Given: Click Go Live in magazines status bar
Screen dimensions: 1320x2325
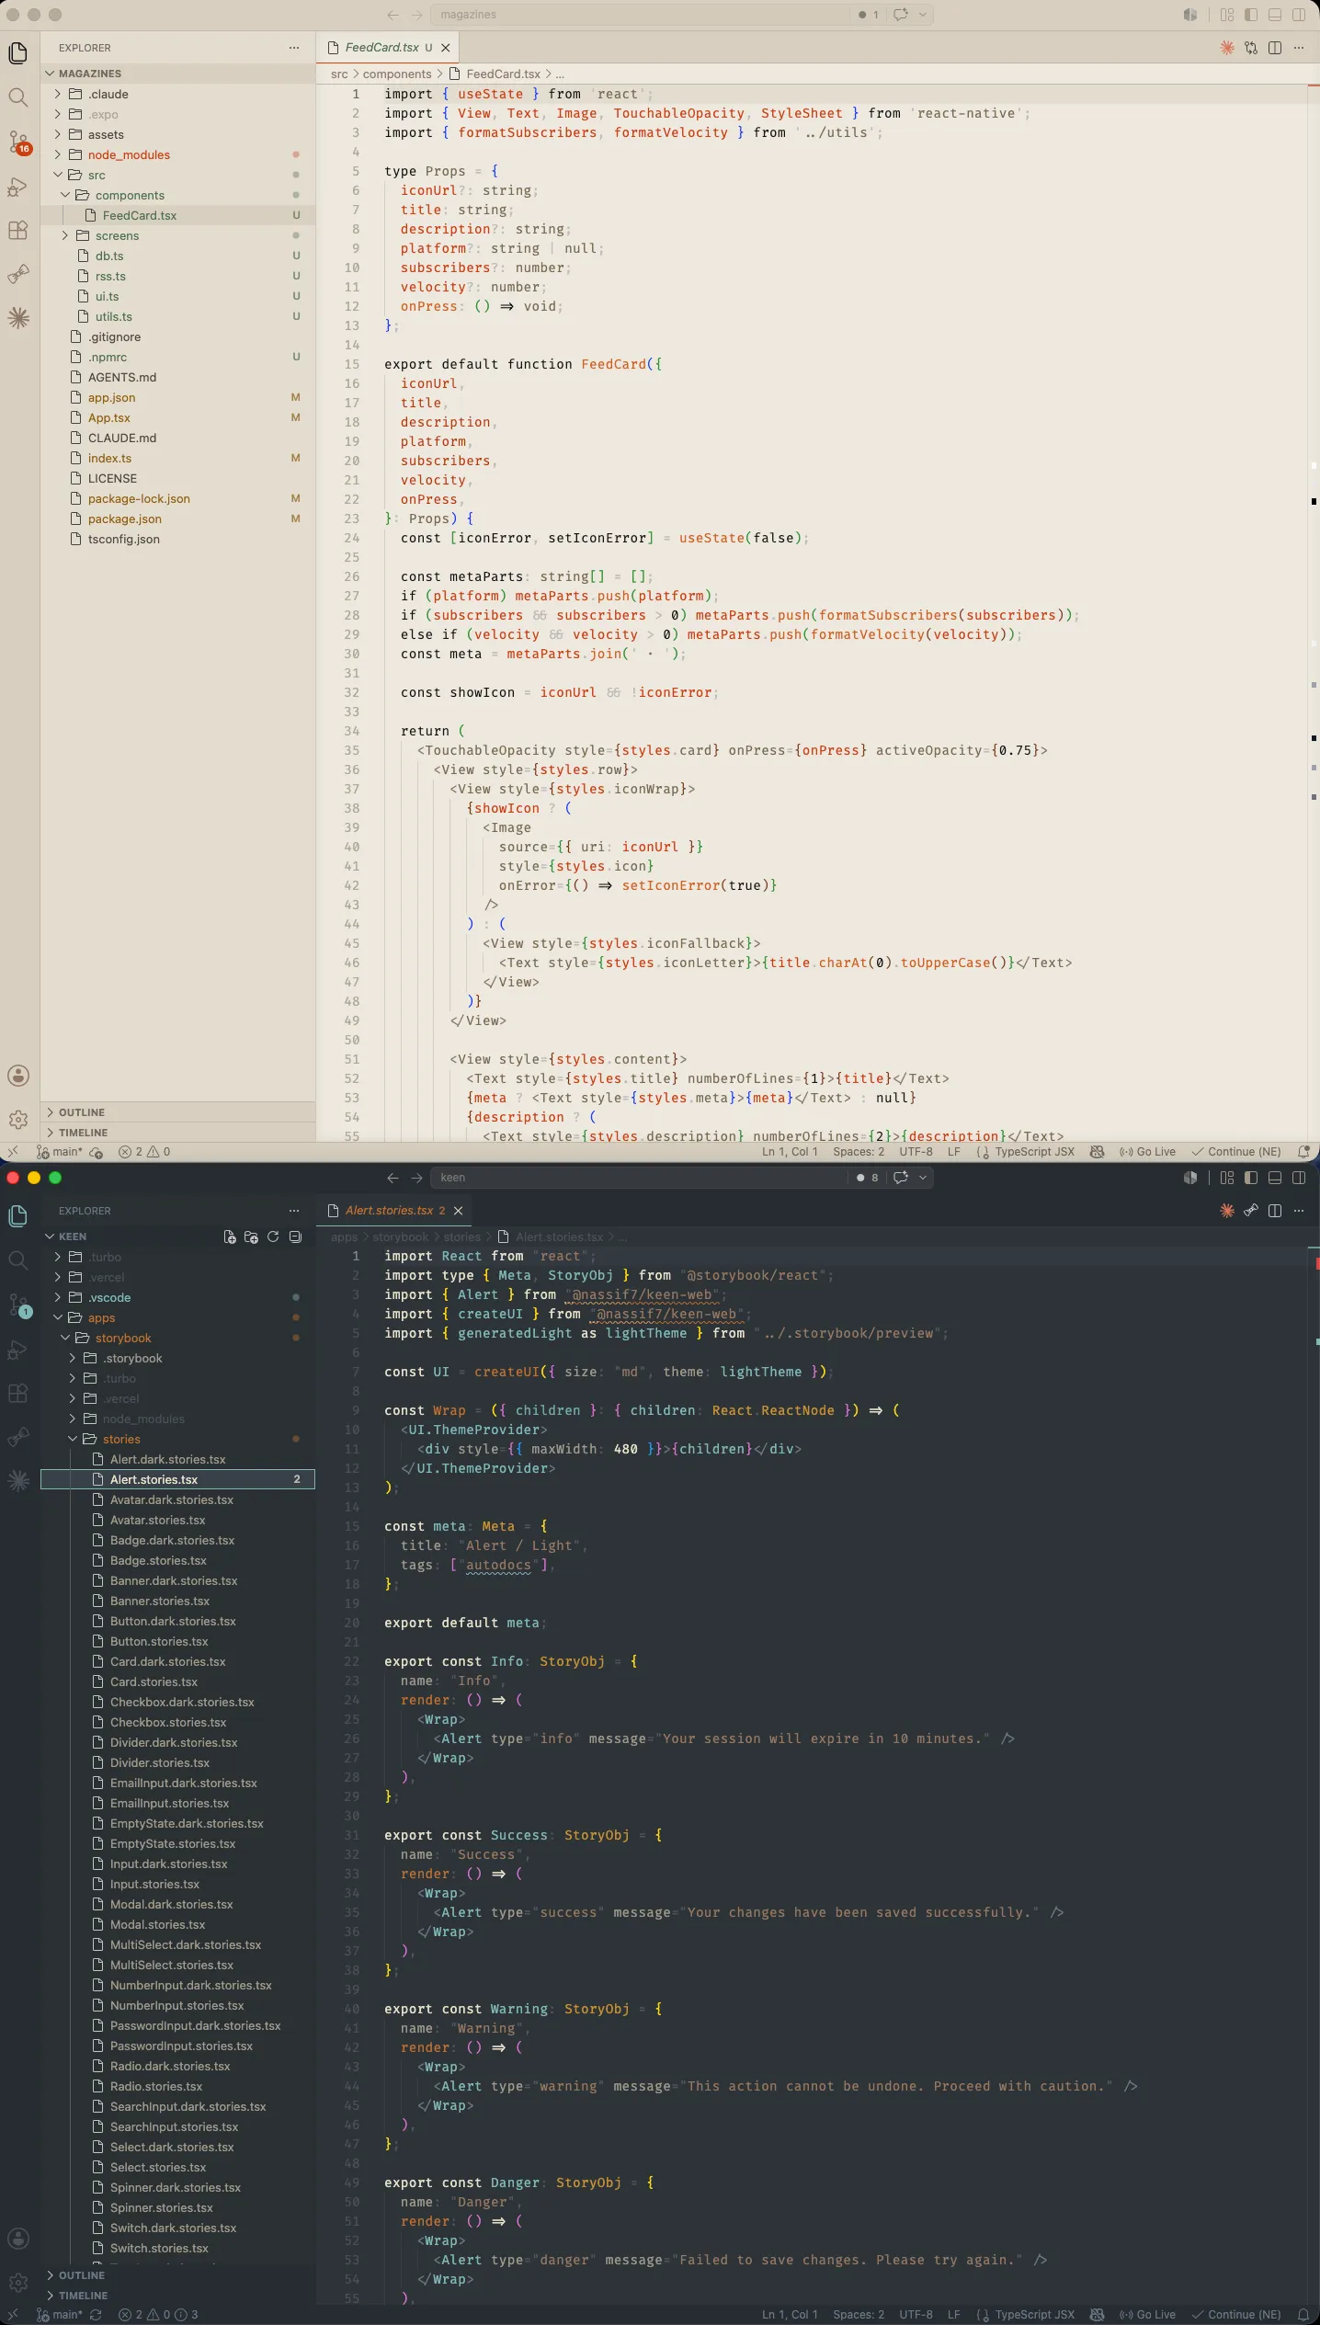Looking at the screenshot, I should pos(1147,1151).
